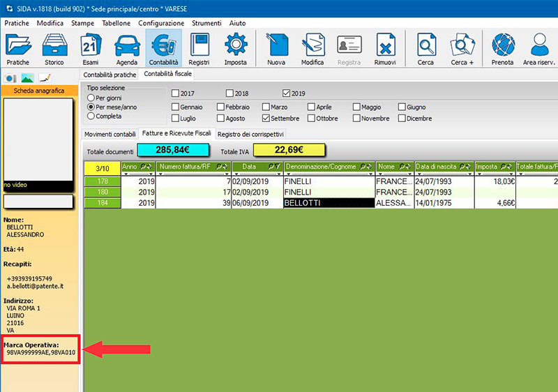
Task: Select row 184 BELLOTTI invoice entry
Action: pyautogui.click(x=329, y=202)
